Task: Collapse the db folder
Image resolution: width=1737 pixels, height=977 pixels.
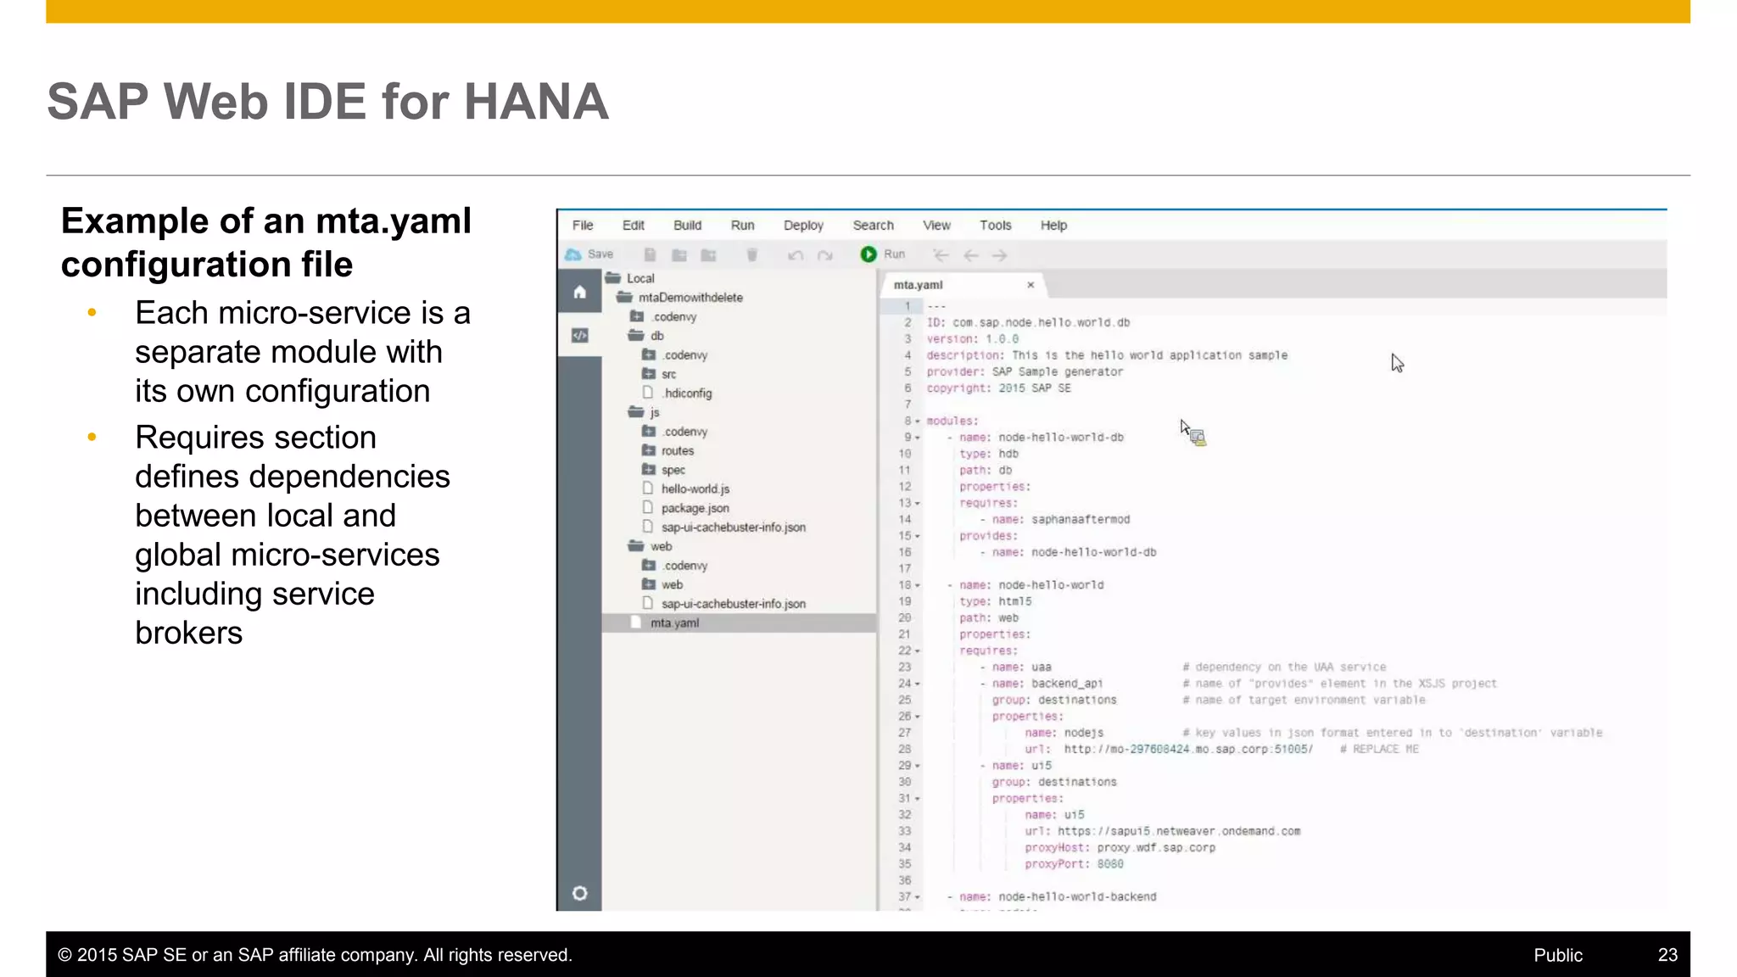Action: point(637,336)
